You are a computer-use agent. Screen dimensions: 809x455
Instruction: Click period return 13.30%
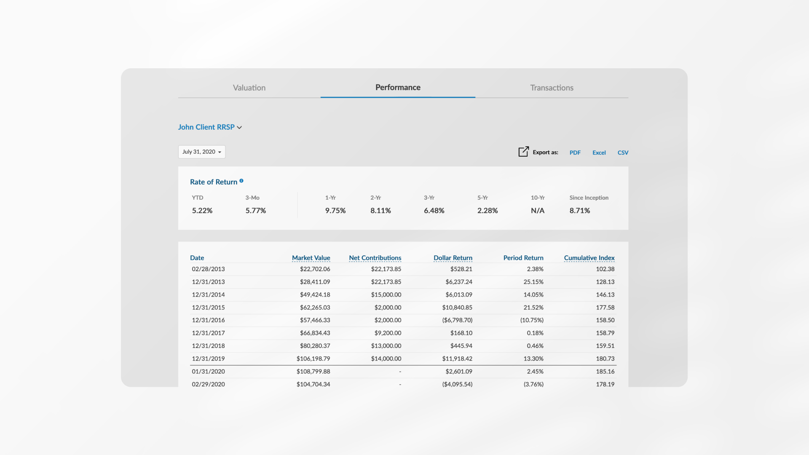click(533, 359)
